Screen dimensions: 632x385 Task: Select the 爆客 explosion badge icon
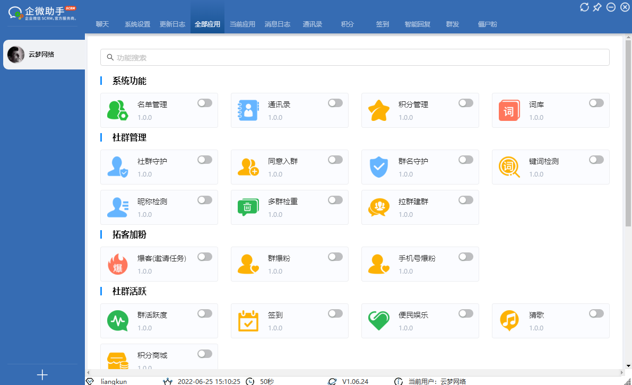pos(118,264)
